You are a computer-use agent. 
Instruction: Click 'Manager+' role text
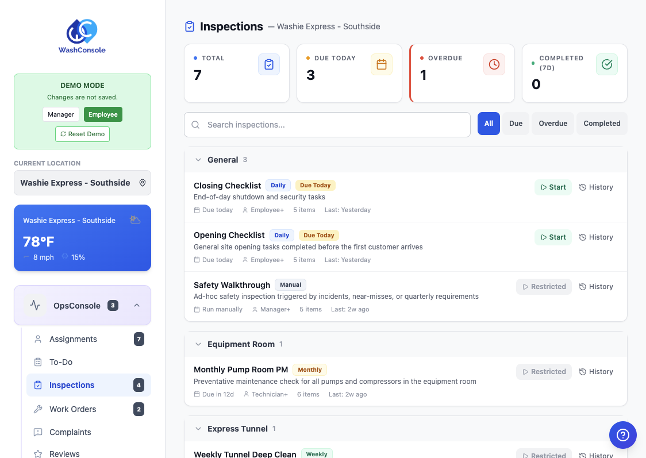pyautogui.click(x=275, y=309)
